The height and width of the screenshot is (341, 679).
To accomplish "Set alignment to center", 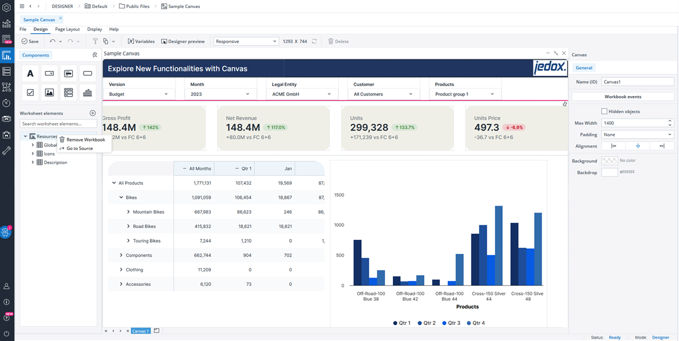I will point(637,146).
